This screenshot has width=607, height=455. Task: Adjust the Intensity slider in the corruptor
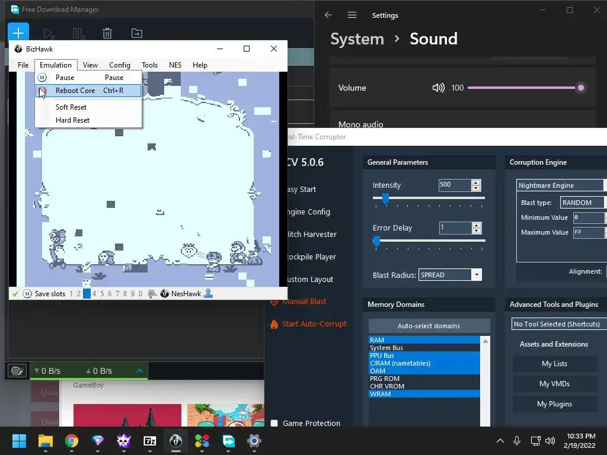[x=429, y=198]
